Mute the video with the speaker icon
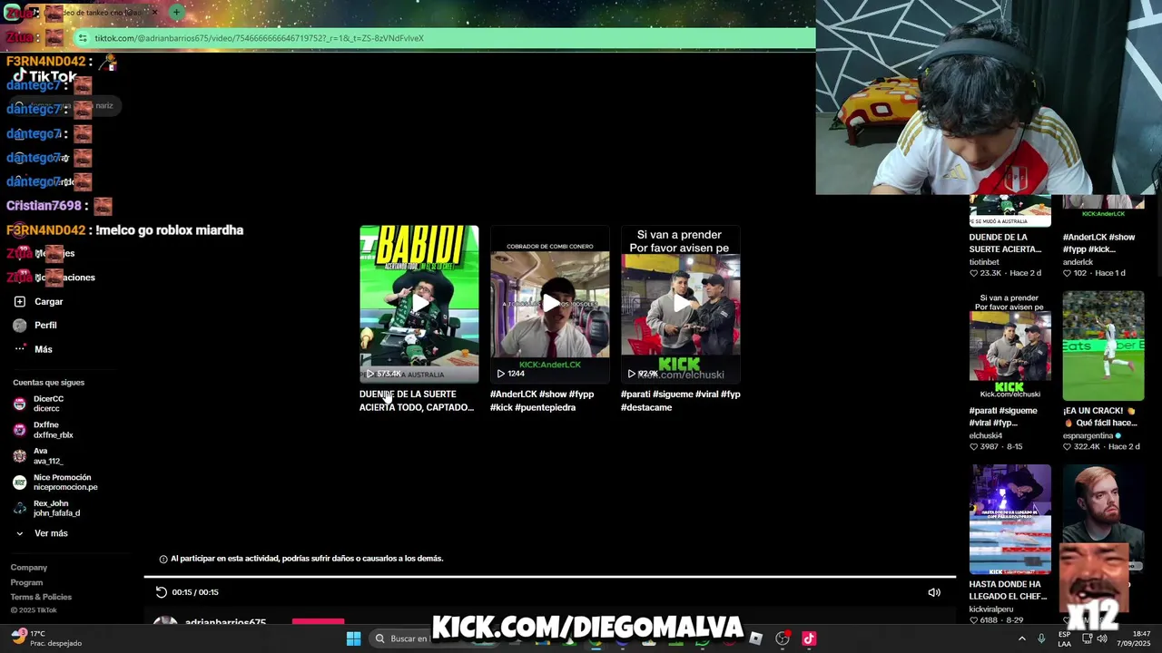1162x653 pixels. coord(934,592)
